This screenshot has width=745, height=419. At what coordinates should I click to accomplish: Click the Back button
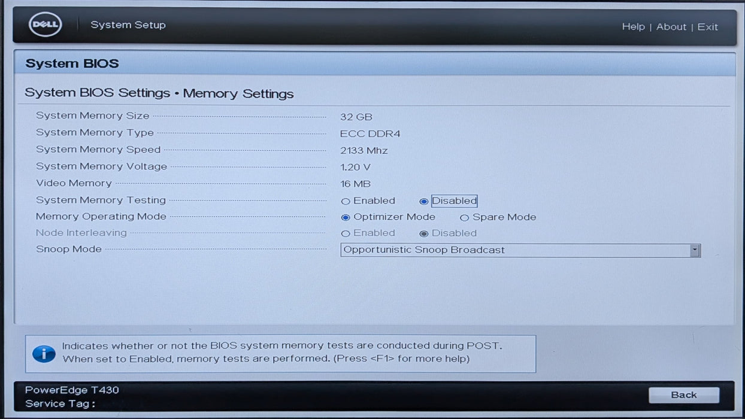click(684, 395)
